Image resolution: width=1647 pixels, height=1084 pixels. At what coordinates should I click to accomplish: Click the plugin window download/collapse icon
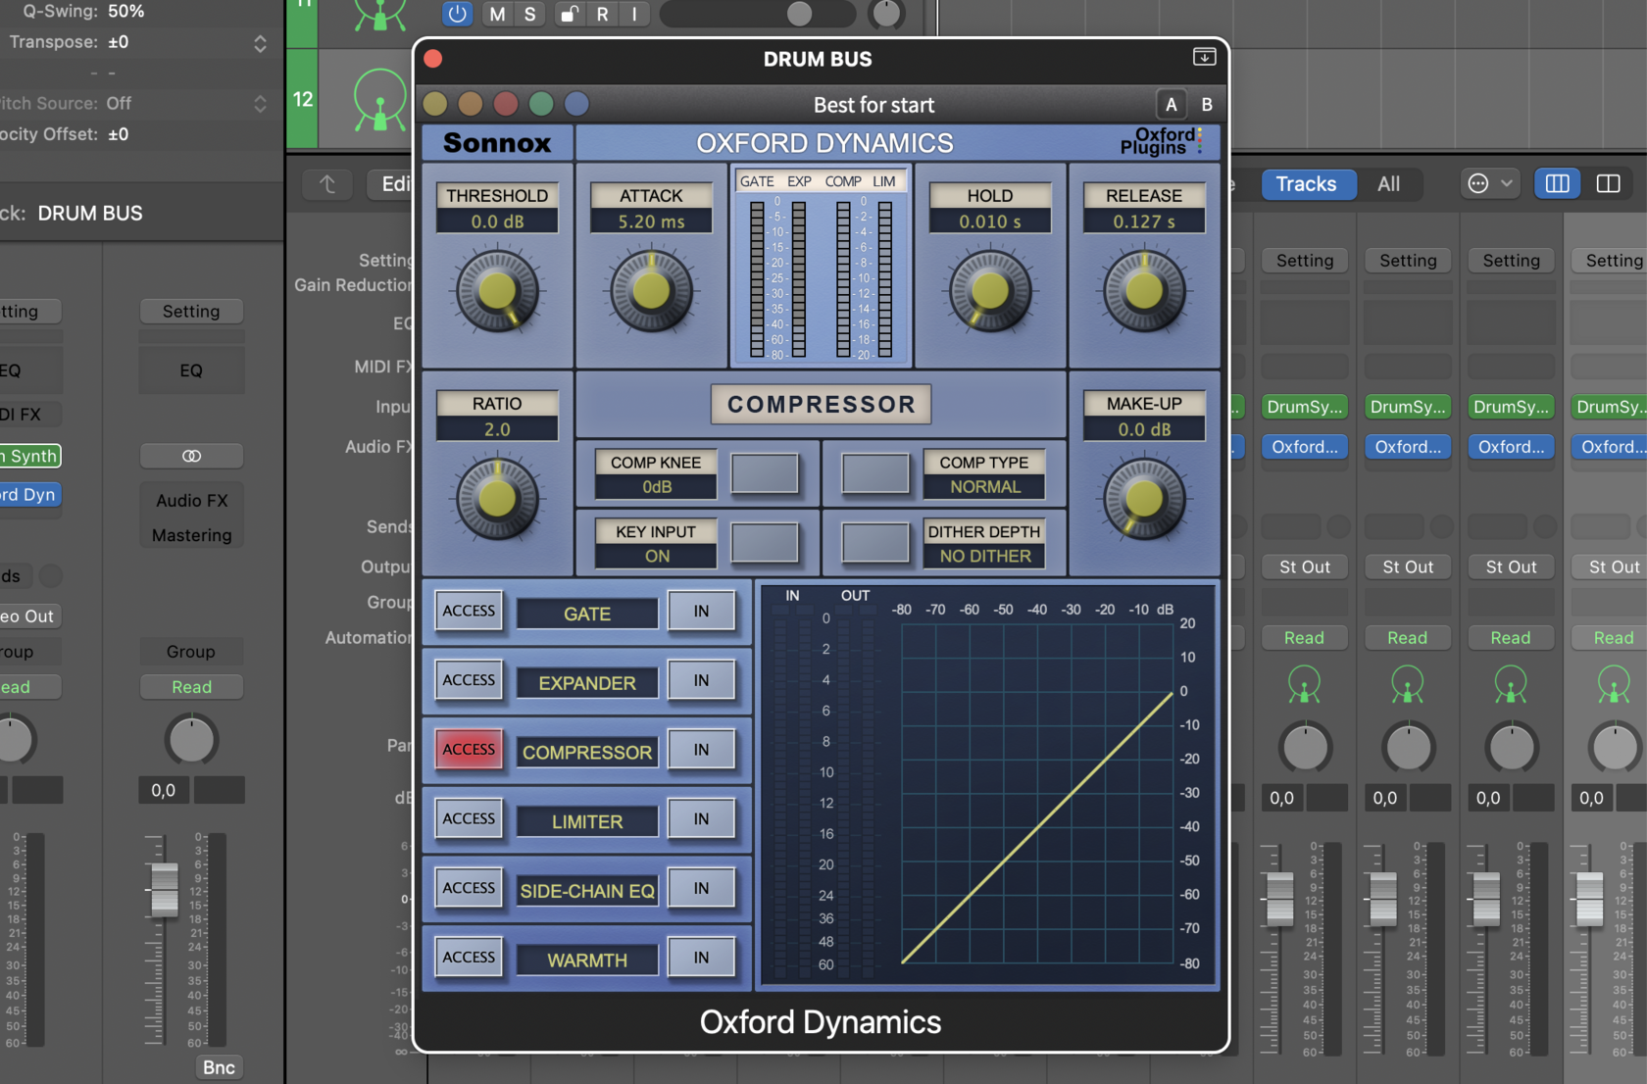[x=1204, y=57]
